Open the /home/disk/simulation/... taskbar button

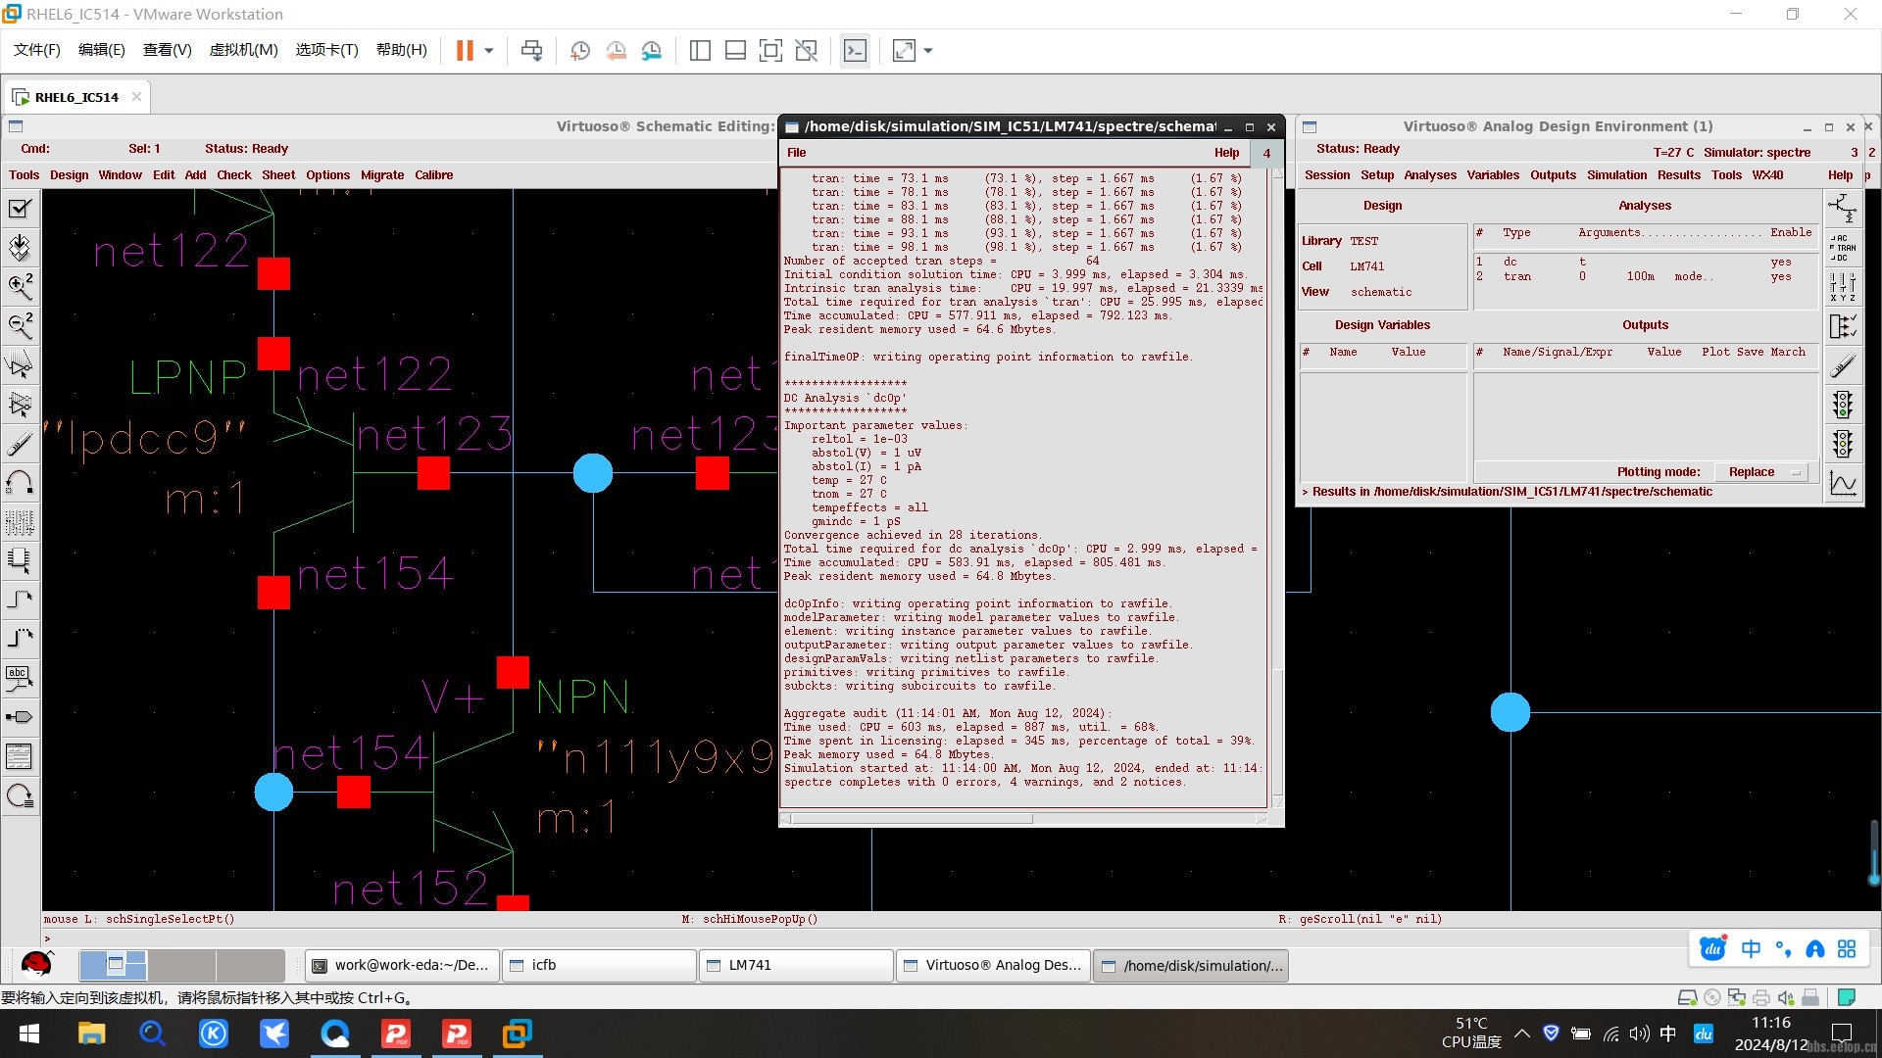click(x=1191, y=966)
